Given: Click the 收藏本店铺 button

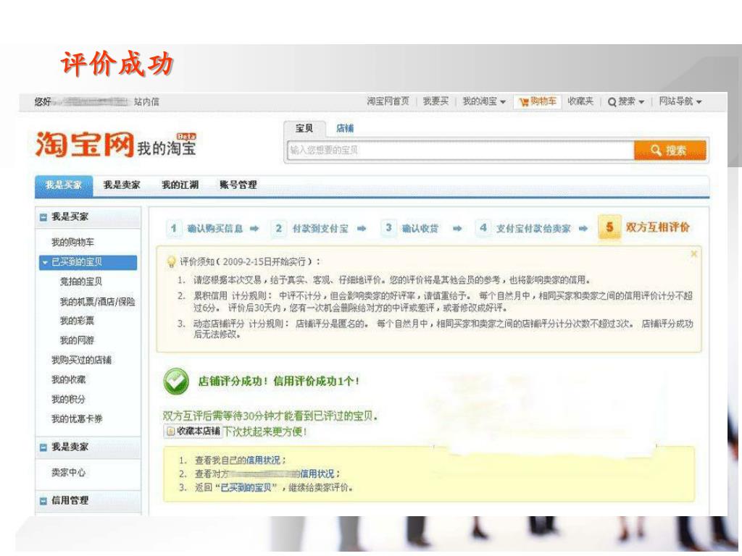Looking at the screenshot, I should click(x=193, y=431).
